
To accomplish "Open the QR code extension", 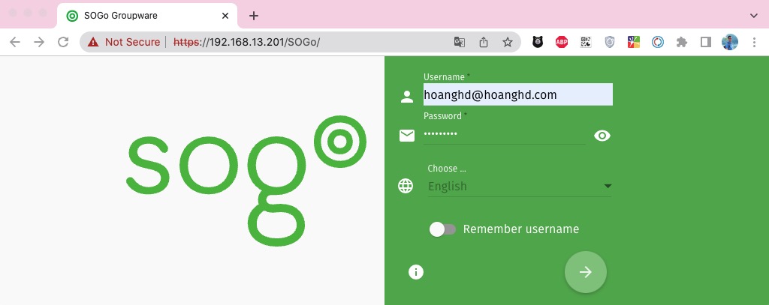I will (586, 42).
